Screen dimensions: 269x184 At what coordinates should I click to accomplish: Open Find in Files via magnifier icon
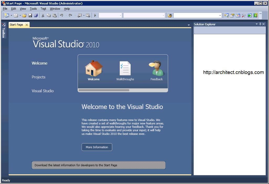[x=227, y=15]
